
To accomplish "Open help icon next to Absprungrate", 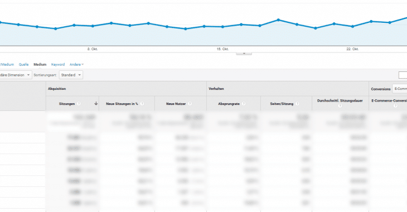I will [244, 104].
